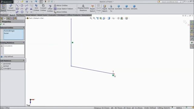Confirm properties with green checkmark
The width and height of the screenshot is (194, 109).
coord(1,24)
